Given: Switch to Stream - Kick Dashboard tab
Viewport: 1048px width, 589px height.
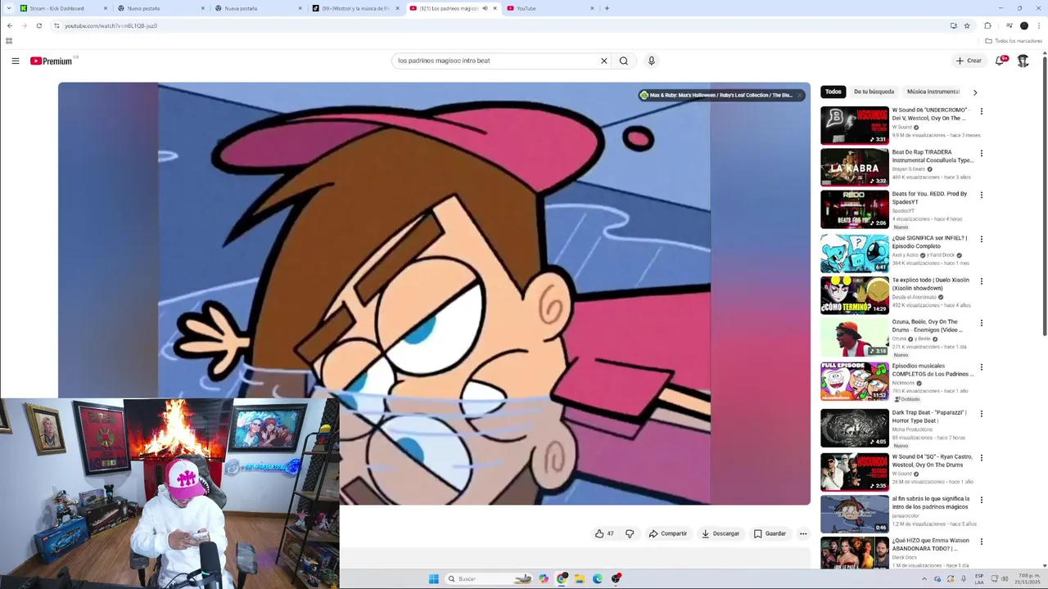Looking at the screenshot, I should [x=64, y=8].
